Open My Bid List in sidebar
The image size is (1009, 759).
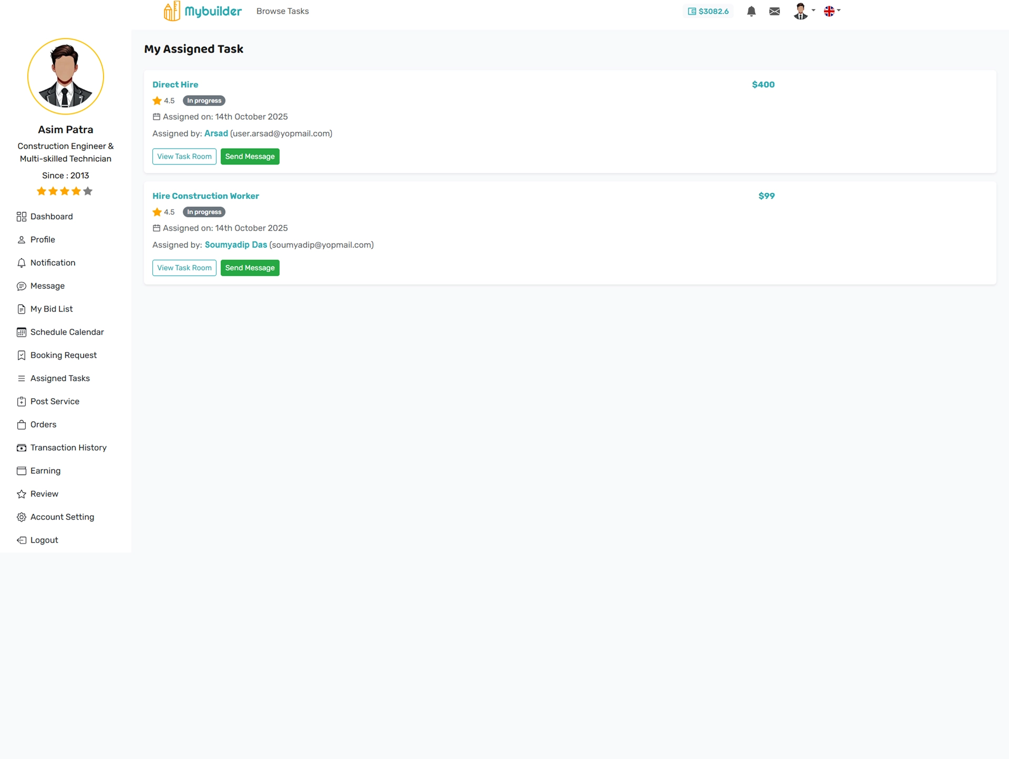51,309
